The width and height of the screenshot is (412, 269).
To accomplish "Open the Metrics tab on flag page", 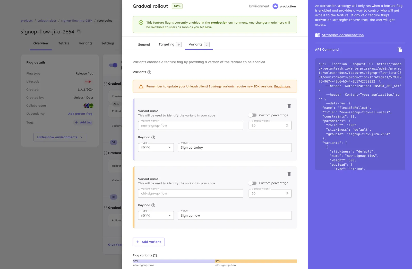I will [x=63, y=43].
